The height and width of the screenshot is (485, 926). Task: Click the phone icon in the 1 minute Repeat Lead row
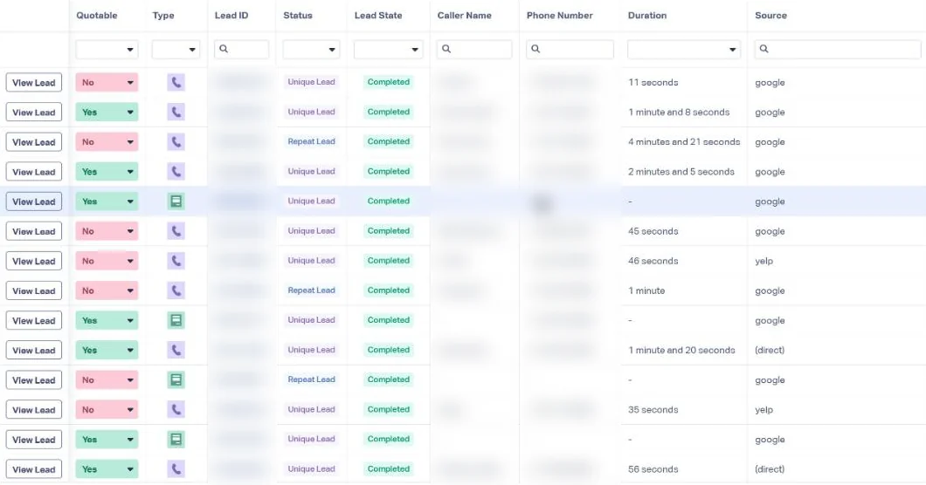coord(176,290)
